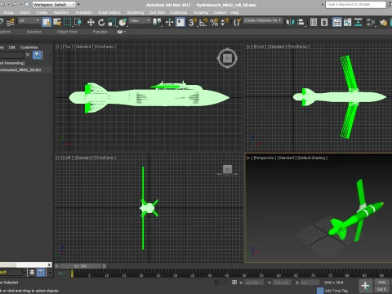Toggle Spinner Snap

coord(225,22)
